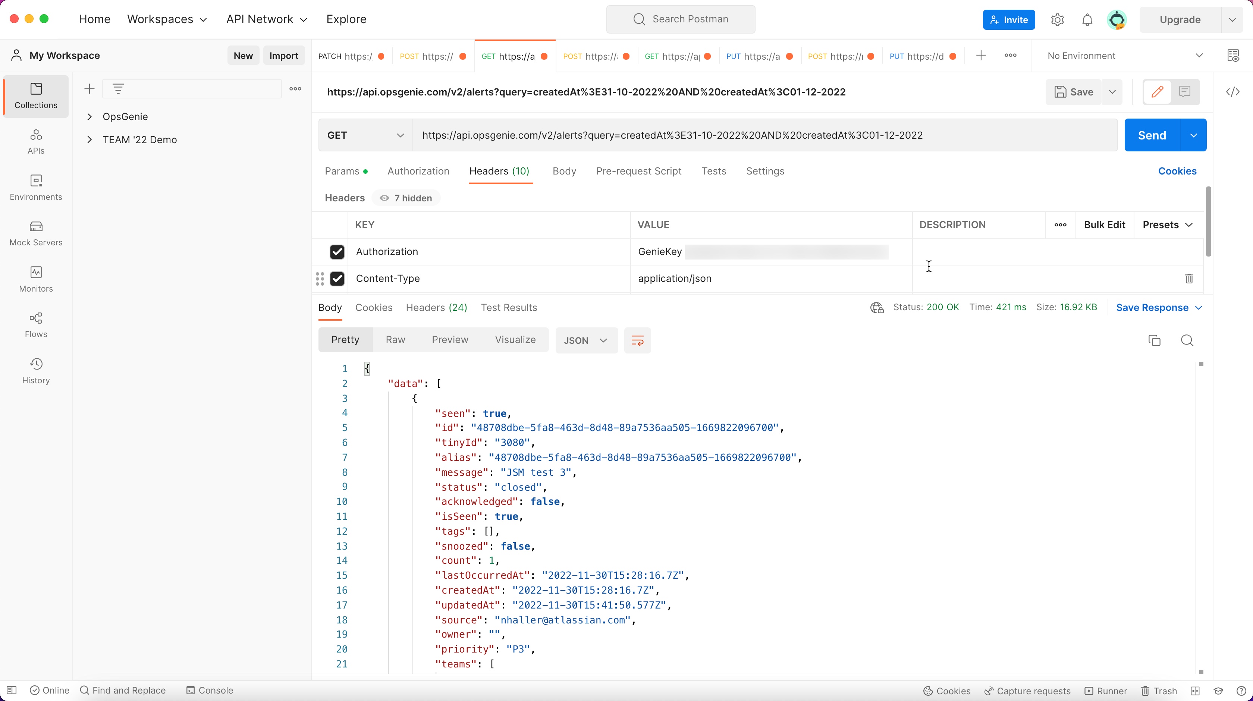
Task: Switch to the Pre-request Script tab
Action: tap(639, 171)
